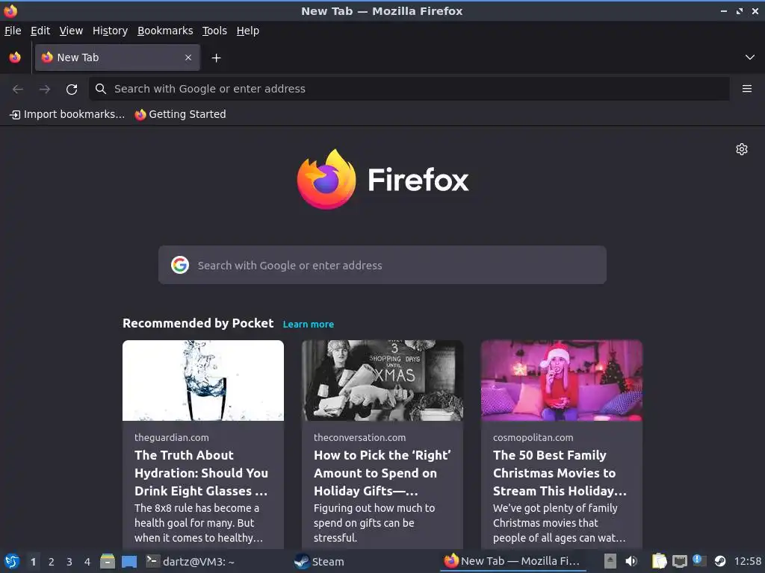
Task: Click cosmopolitan.com source label
Action: [533, 437]
